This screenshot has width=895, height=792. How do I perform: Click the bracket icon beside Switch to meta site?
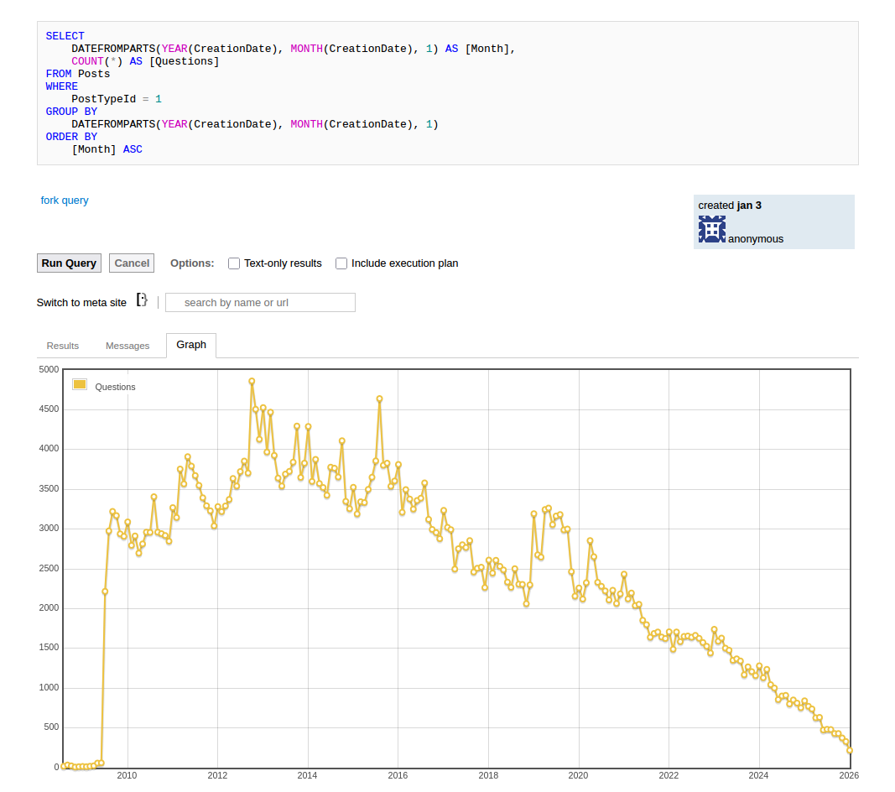[142, 300]
